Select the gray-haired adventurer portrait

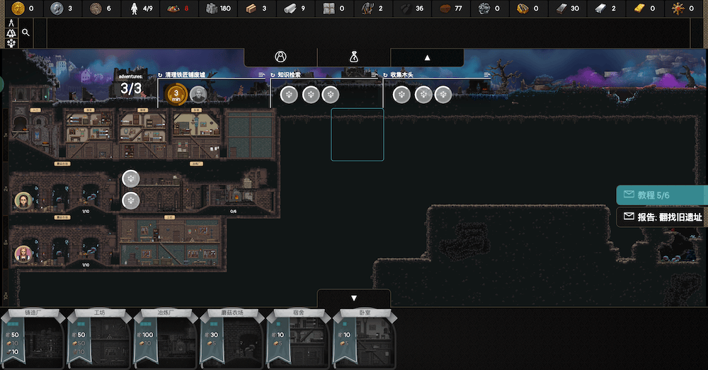coord(198,94)
